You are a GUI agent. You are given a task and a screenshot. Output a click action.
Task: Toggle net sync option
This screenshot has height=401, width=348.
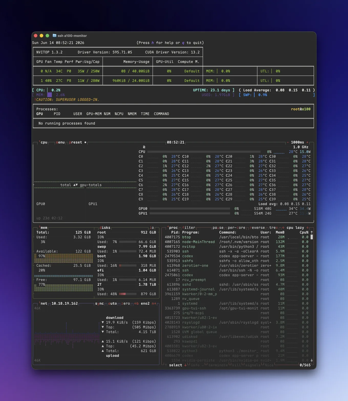click(99, 303)
